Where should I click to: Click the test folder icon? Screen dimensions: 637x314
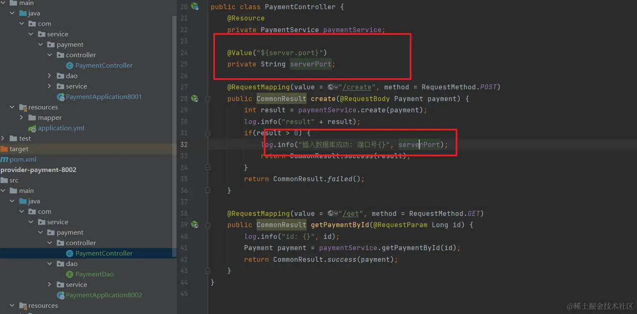14,139
